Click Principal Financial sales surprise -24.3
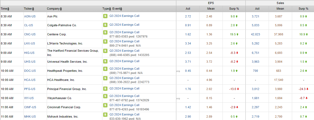The width and height of the screenshot is (314, 120). (302, 89)
